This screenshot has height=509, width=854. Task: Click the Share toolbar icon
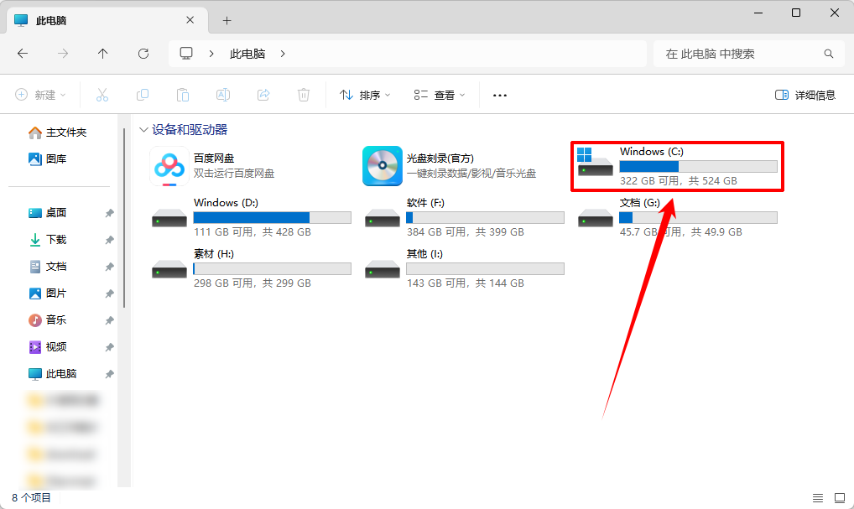[263, 96]
